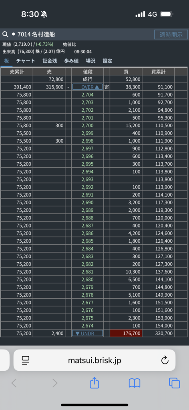Go back with Safari back arrow

(14, 383)
